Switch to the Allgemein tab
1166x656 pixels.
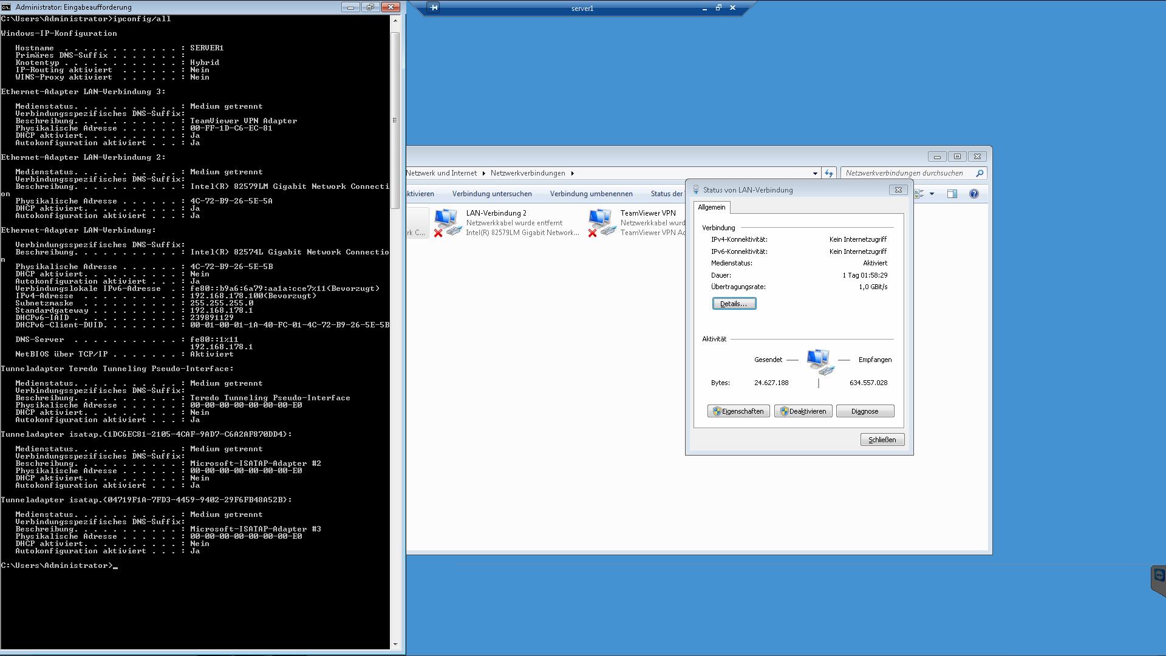pyautogui.click(x=712, y=207)
